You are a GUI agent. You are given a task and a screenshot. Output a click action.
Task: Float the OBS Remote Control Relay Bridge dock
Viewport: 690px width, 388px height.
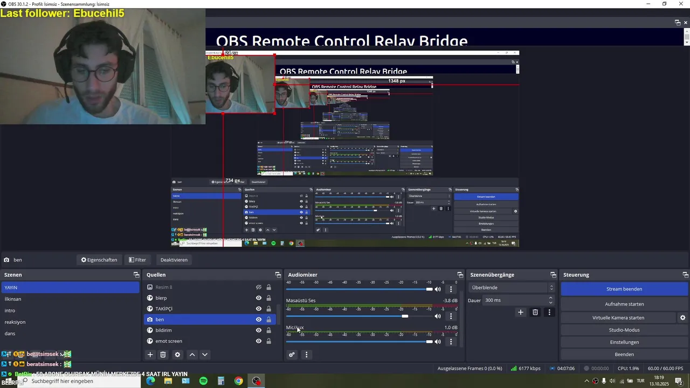click(678, 23)
